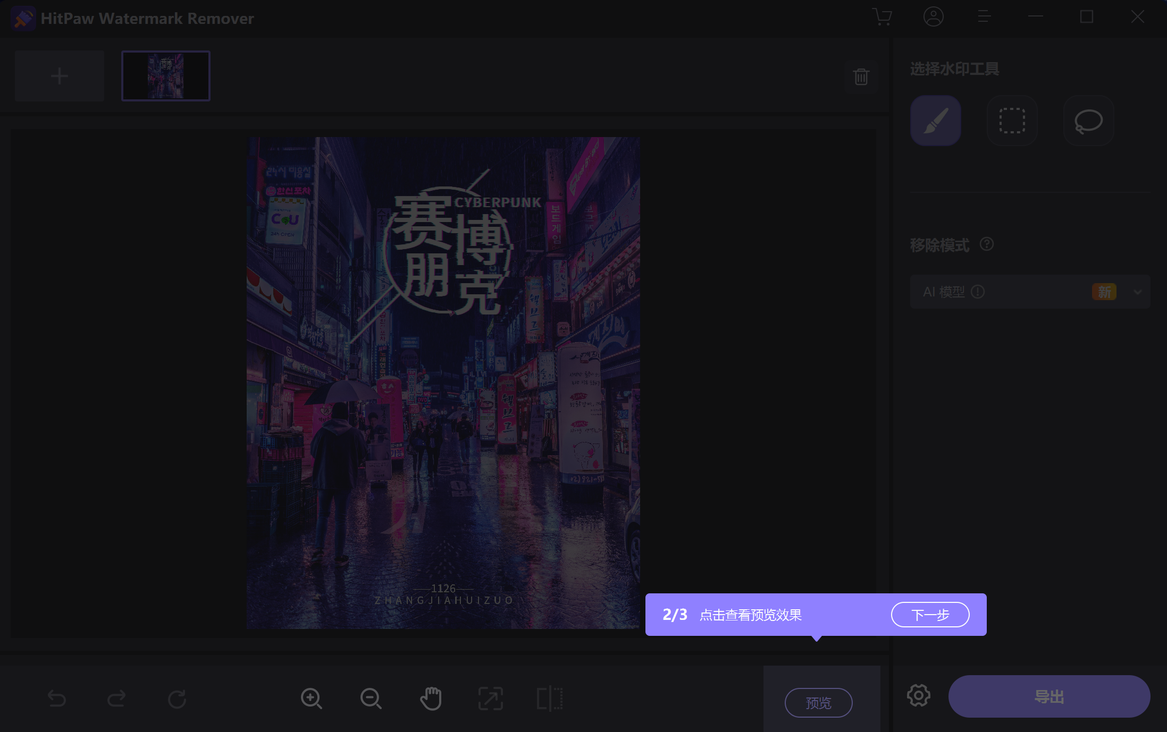Select the rectangular marquee selection tool

click(1012, 121)
